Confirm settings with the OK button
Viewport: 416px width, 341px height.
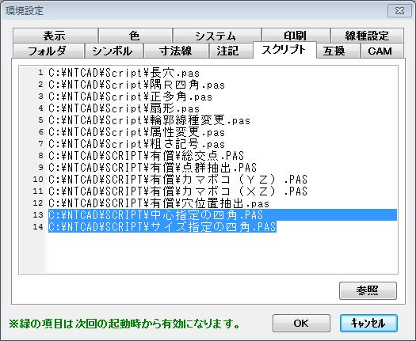point(301,323)
